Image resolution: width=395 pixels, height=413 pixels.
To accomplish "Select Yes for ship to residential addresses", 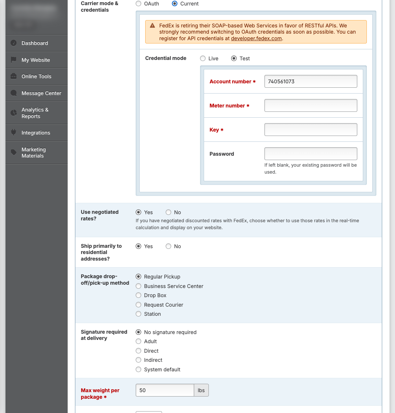I will coord(138,246).
